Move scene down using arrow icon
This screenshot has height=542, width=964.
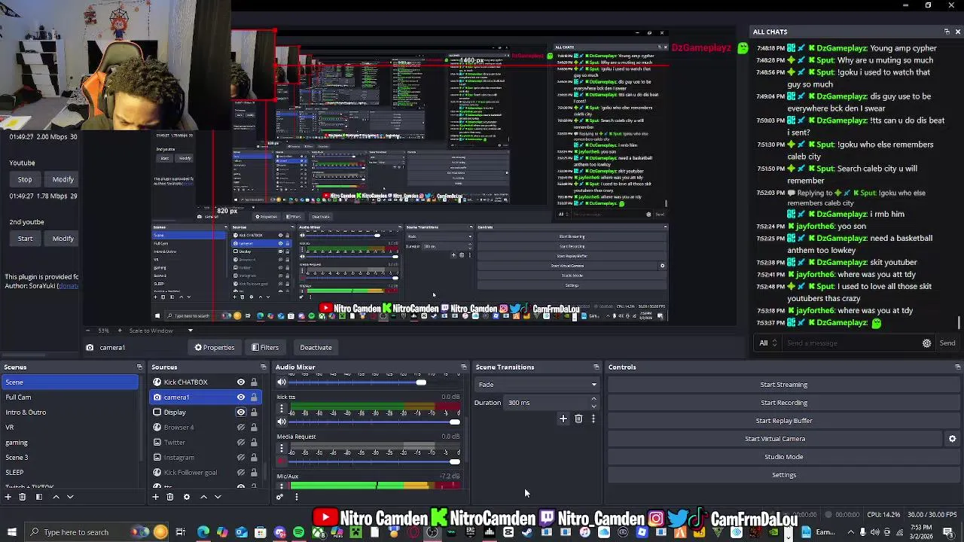click(x=70, y=497)
